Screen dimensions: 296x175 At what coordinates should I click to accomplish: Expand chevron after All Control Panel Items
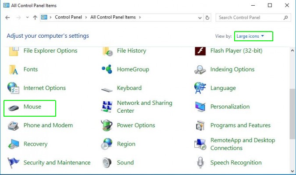tap(140, 18)
